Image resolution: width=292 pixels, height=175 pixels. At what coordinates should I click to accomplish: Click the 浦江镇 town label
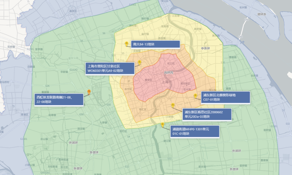point(167,141)
